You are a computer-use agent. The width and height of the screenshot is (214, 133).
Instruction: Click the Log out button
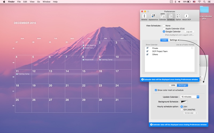pos(189,32)
